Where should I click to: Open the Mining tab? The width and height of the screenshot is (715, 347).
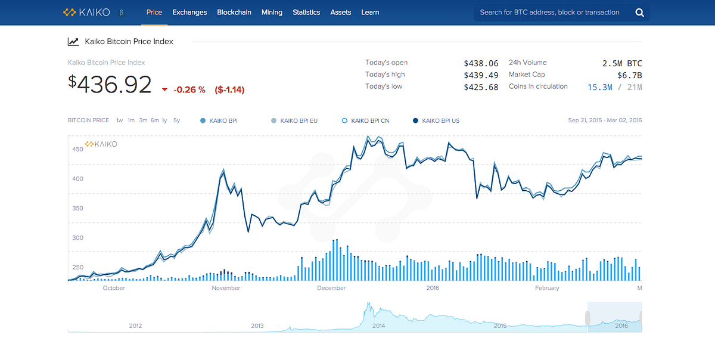(272, 13)
